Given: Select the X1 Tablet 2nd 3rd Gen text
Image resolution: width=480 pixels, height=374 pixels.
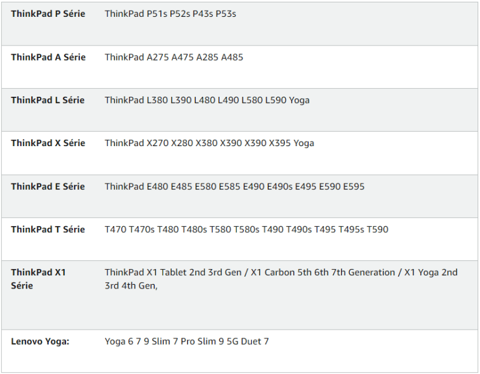Looking at the screenshot, I should coord(173,272).
